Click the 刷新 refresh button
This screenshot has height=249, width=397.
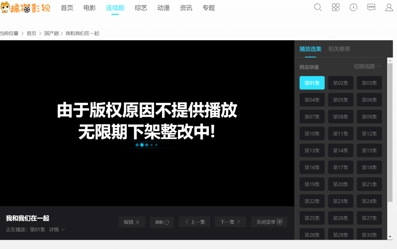pos(162,222)
